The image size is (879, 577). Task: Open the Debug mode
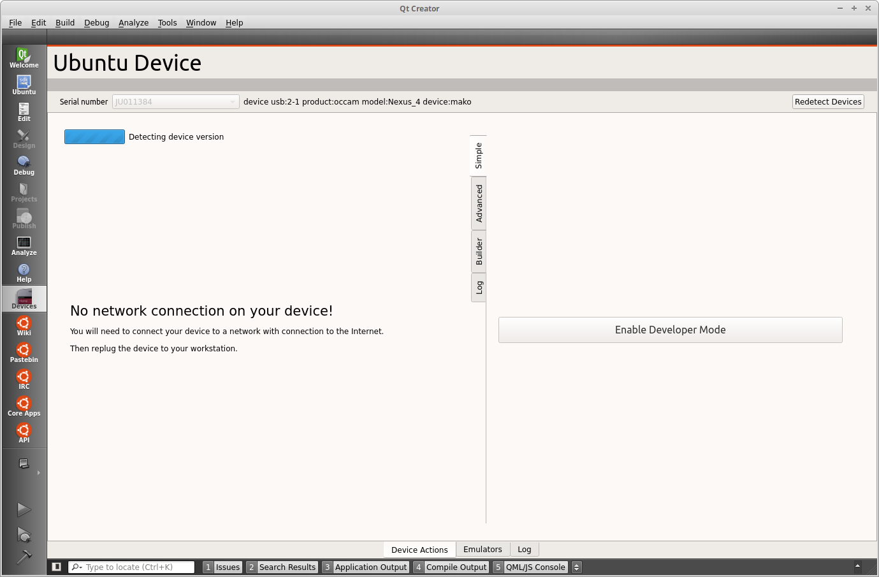point(24,165)
